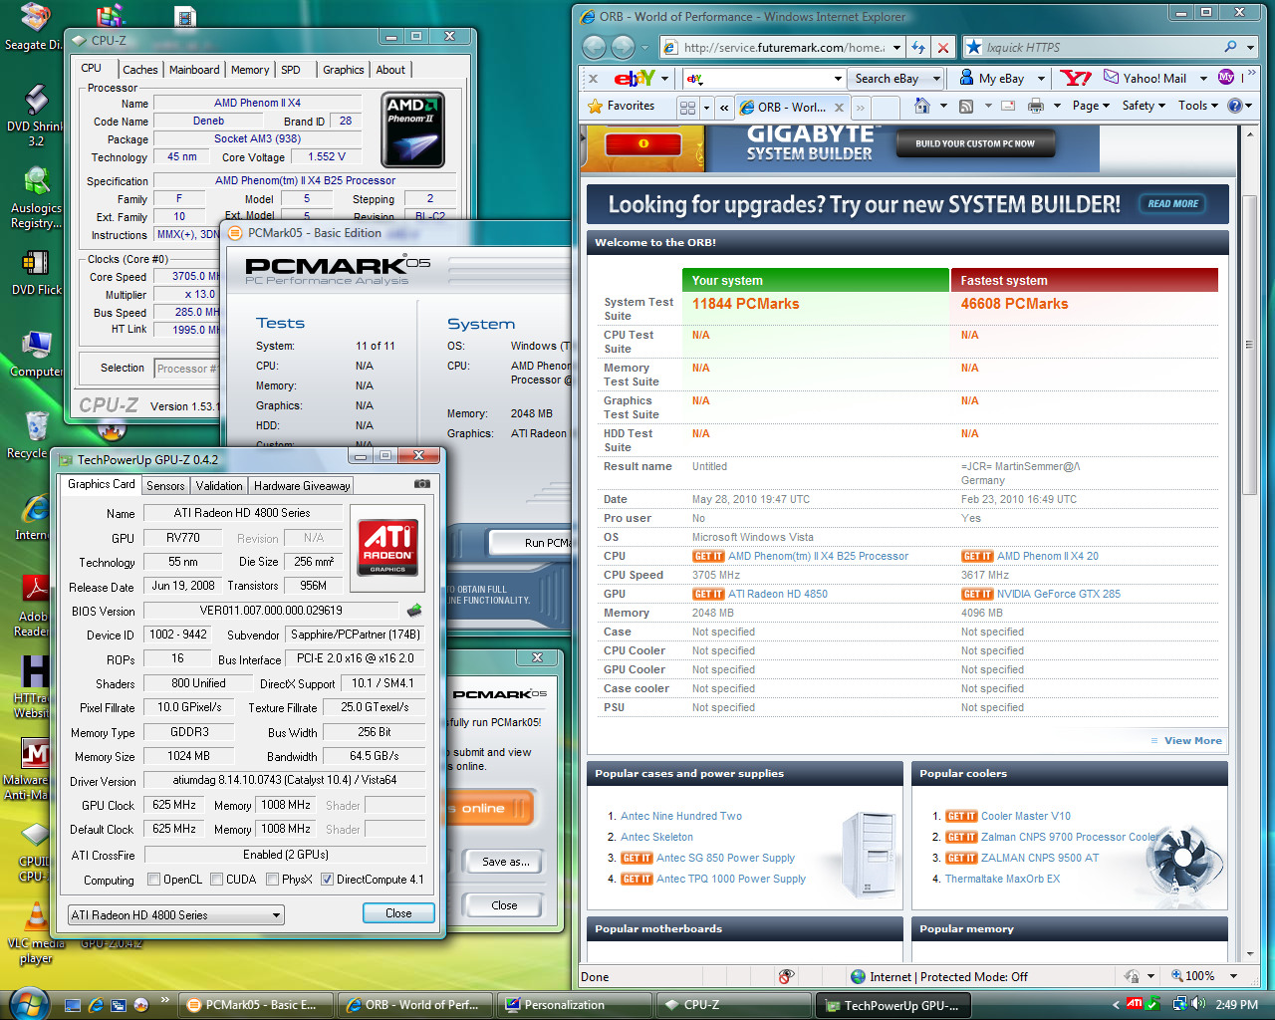Toggle the OpenCL checkbox in GPU-Z
1275x1020 pixels.
click(154, 880)
